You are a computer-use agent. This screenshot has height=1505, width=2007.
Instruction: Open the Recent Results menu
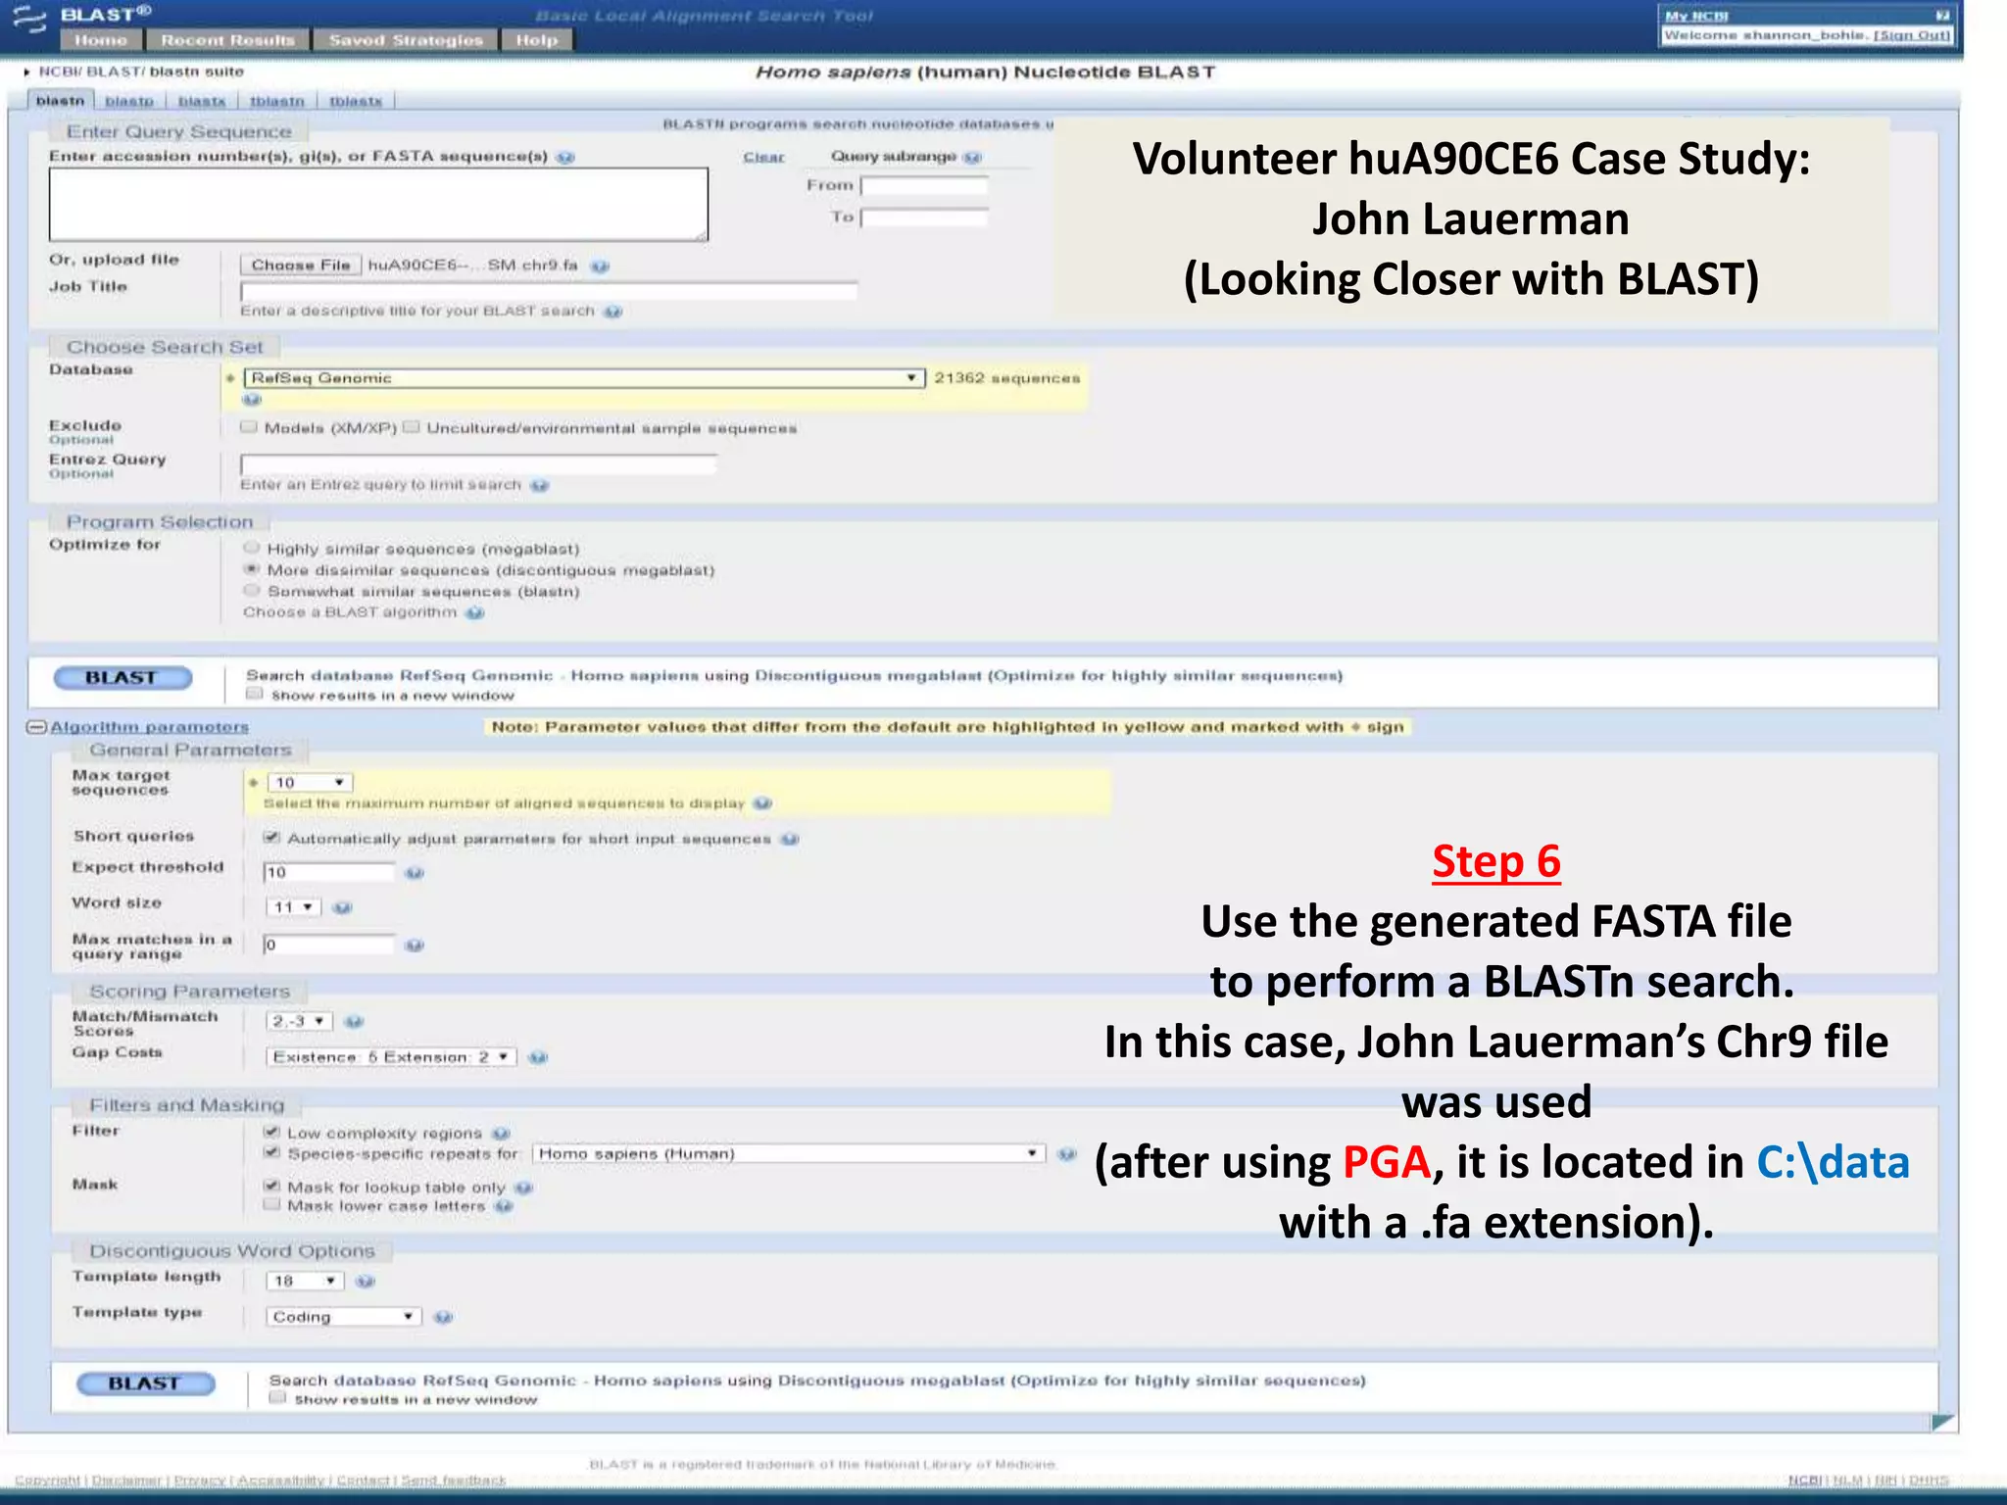tap(227, 40)
